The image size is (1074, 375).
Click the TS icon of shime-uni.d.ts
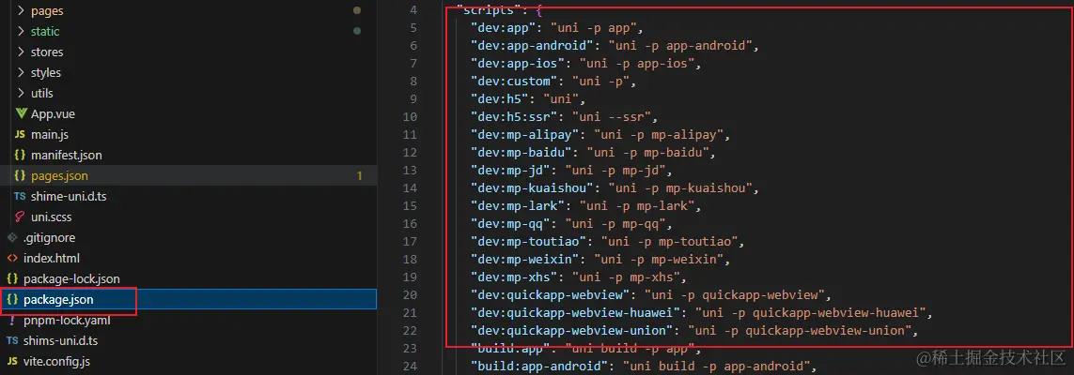19,197
